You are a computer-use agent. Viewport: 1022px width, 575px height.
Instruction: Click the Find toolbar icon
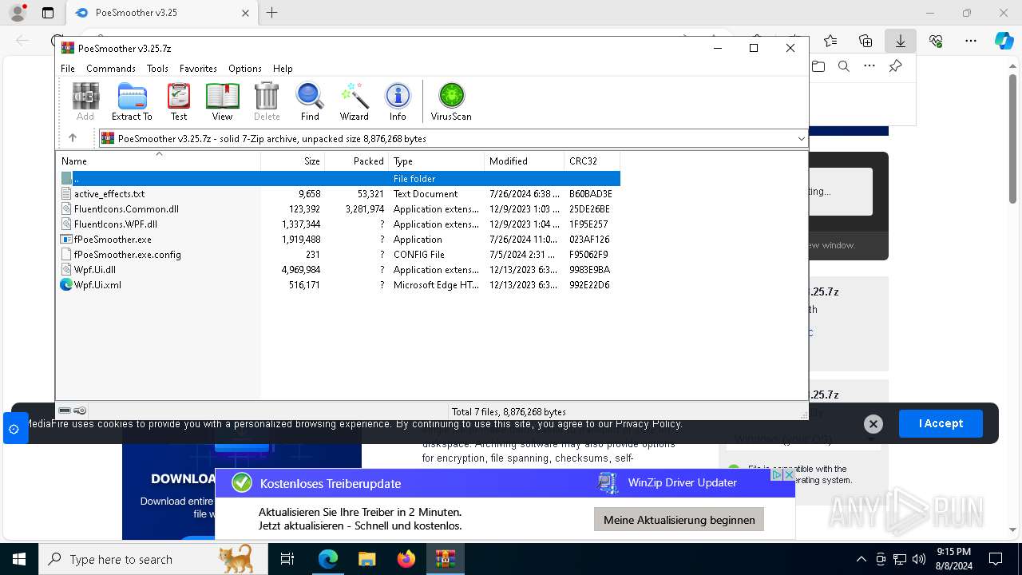310,101
